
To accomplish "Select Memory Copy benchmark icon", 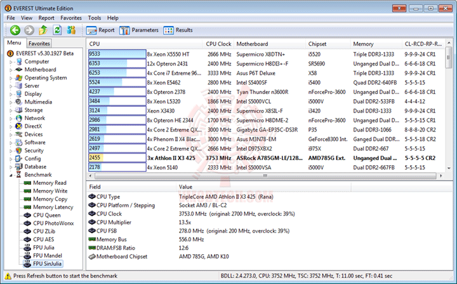I will click(x=27, y=199).
